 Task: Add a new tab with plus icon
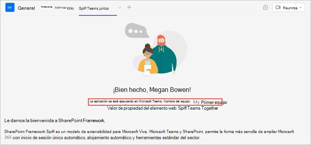point(129,7)
